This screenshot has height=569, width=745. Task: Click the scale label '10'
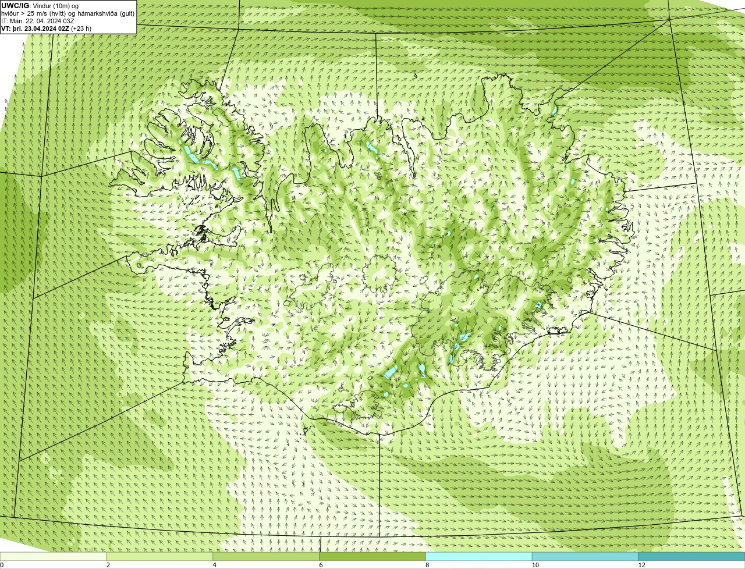(x=535, y=565)
